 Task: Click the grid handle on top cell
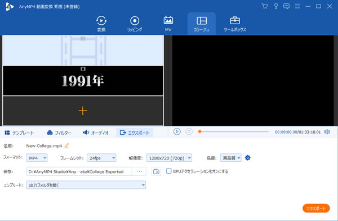click(83, 39)
